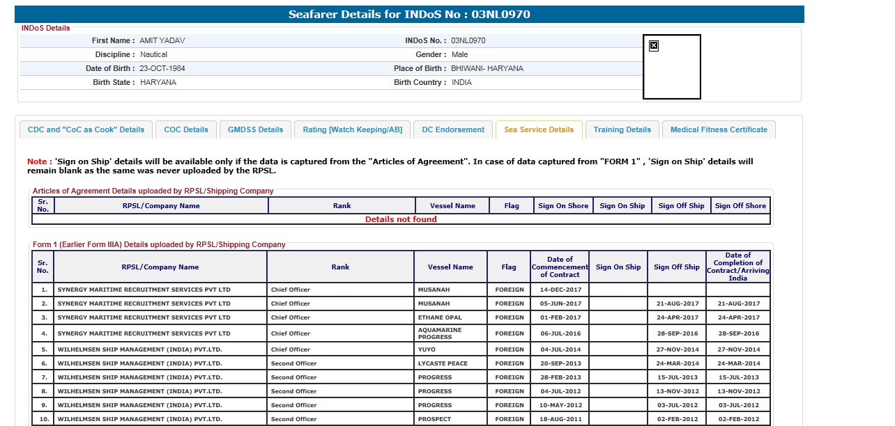
Task: Select the ETHANE OPAL vessel cell
Action: pos(439,317)
